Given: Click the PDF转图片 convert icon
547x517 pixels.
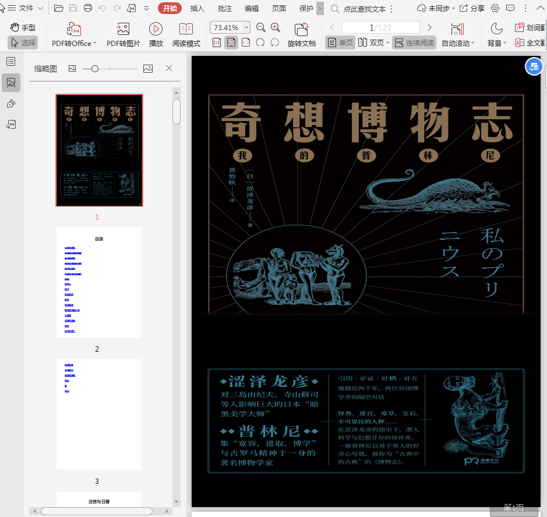Looking at the screenshot, I should point(123,30).
